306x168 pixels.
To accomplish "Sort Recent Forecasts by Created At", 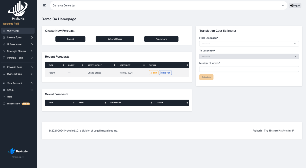I will (x=144, y=65).
